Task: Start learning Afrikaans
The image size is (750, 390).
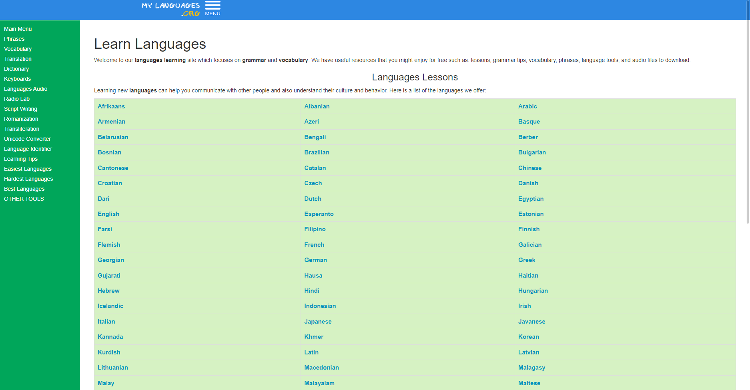Action: click(111, 106)
